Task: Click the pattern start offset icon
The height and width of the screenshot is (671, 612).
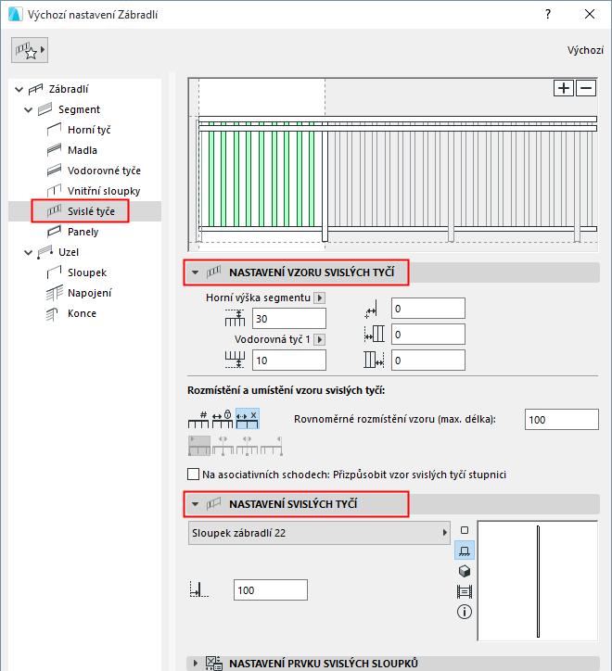Action: tap(371, 309)
